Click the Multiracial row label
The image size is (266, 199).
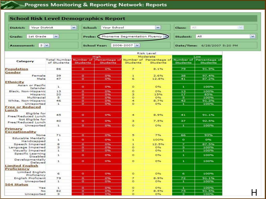click(36, 98)
